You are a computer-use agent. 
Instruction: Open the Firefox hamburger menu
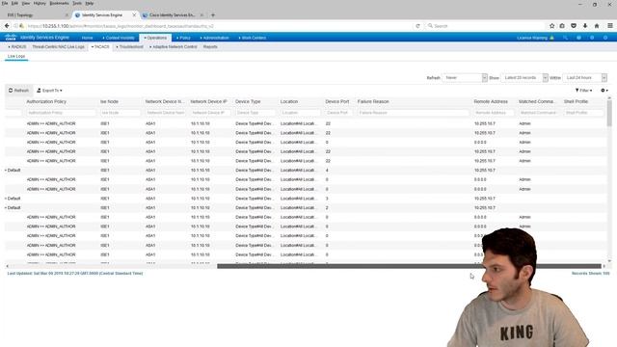click(x=610, y=26)
